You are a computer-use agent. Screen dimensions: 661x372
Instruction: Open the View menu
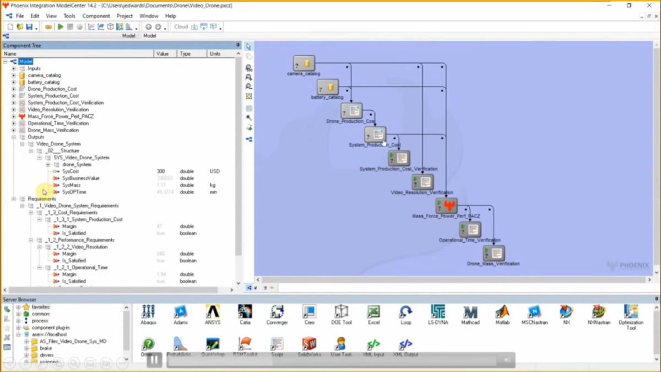tap(51, 16)
